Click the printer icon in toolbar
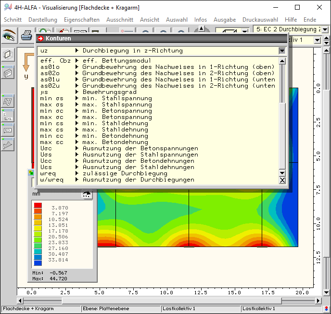 tap(26, 35)
